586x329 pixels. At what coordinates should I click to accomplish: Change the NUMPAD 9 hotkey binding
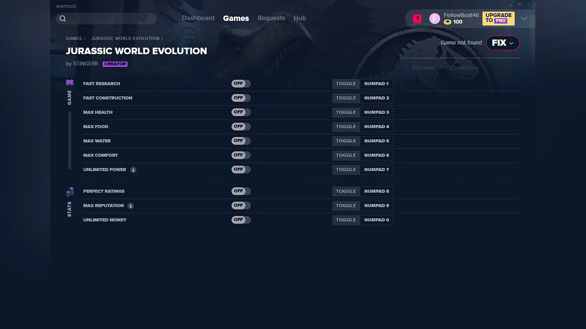(x=377, y=206)
